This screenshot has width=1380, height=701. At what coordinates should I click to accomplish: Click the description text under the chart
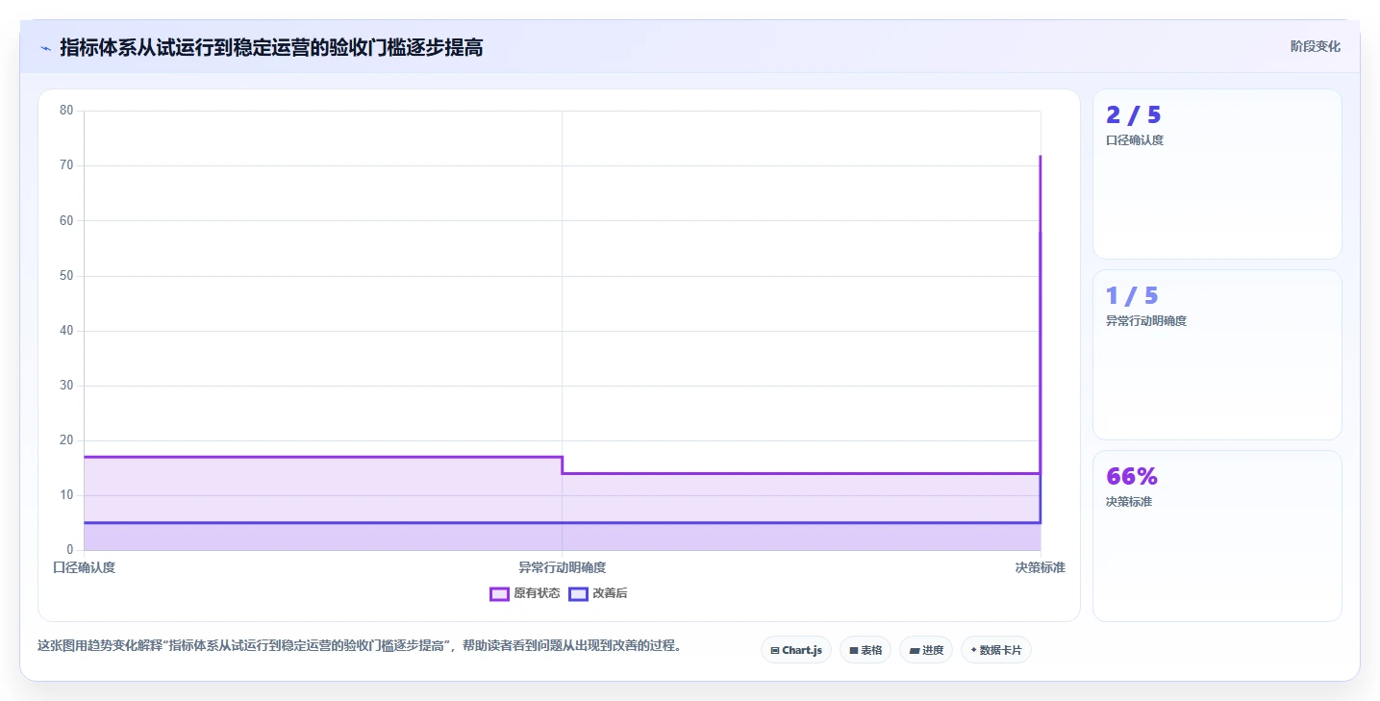coord(360,646)
